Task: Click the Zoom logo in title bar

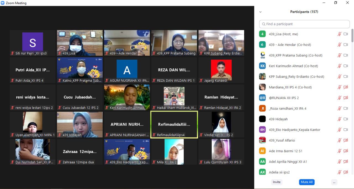Action: point(3,3)
